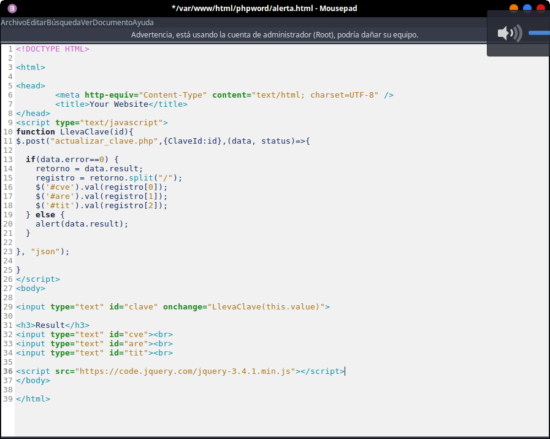Click id="are" on line 33
This screenshot has height=439, width=550.
(x=129, y=343)
